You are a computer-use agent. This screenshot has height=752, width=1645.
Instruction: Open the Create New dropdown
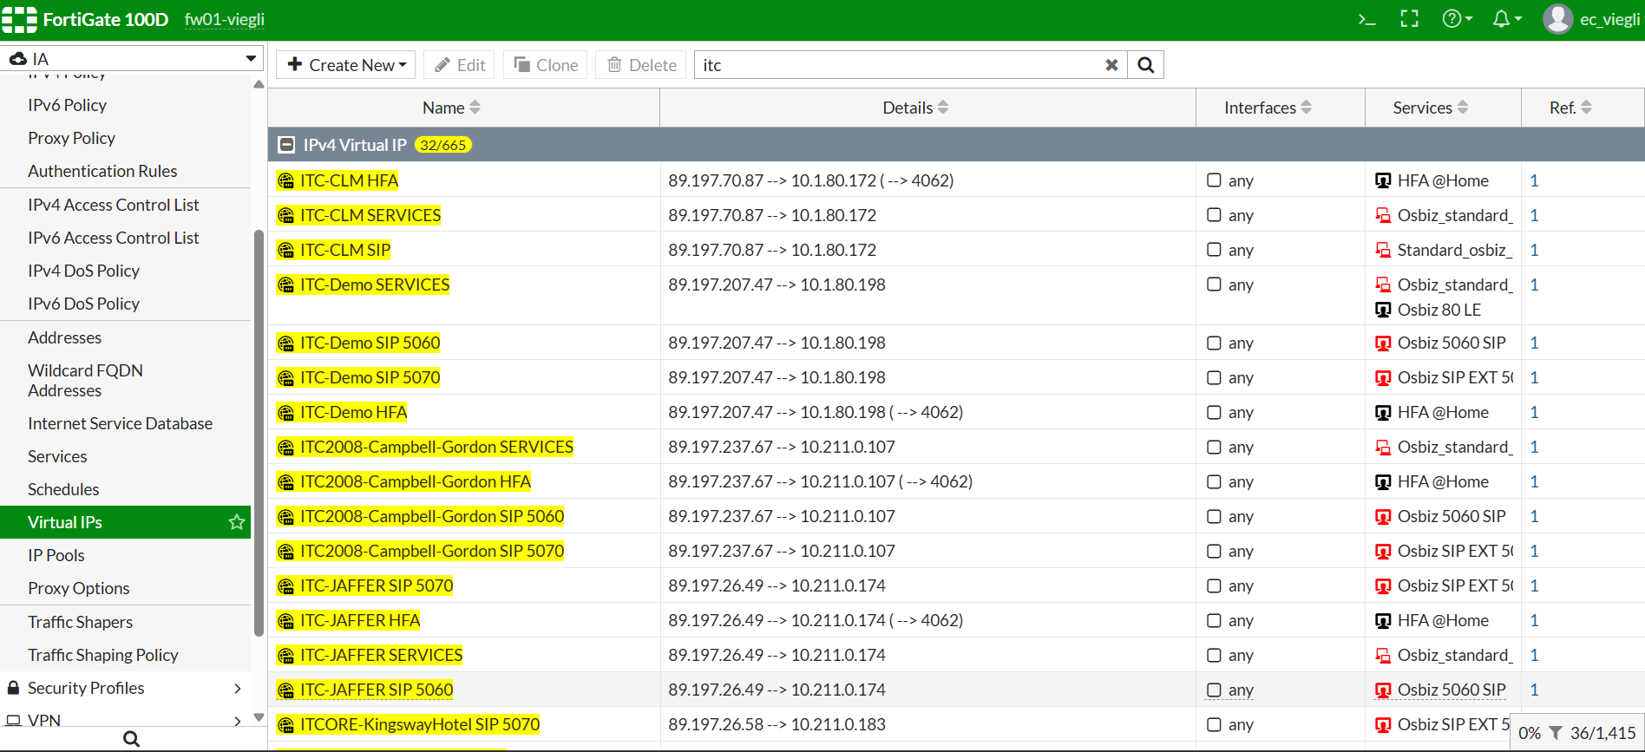(x=346, y=65)
